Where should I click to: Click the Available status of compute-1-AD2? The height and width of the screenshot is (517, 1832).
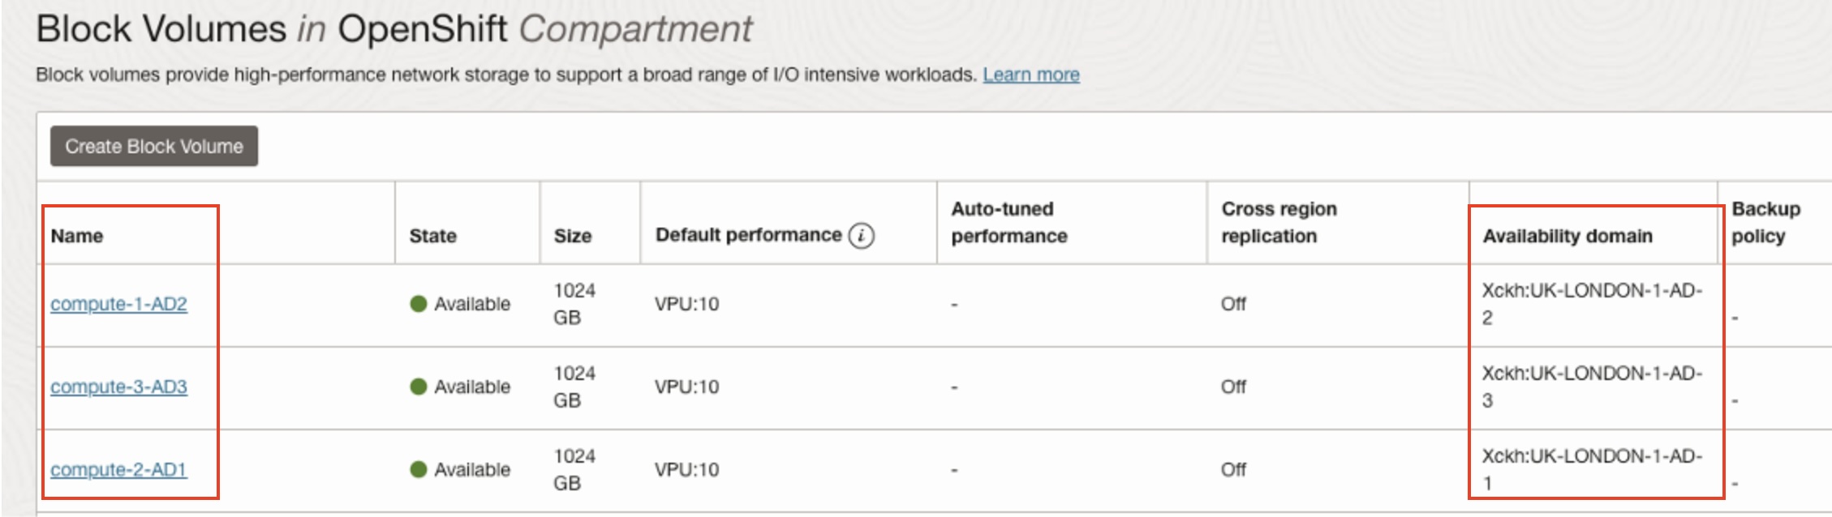(x=460, y=304)
